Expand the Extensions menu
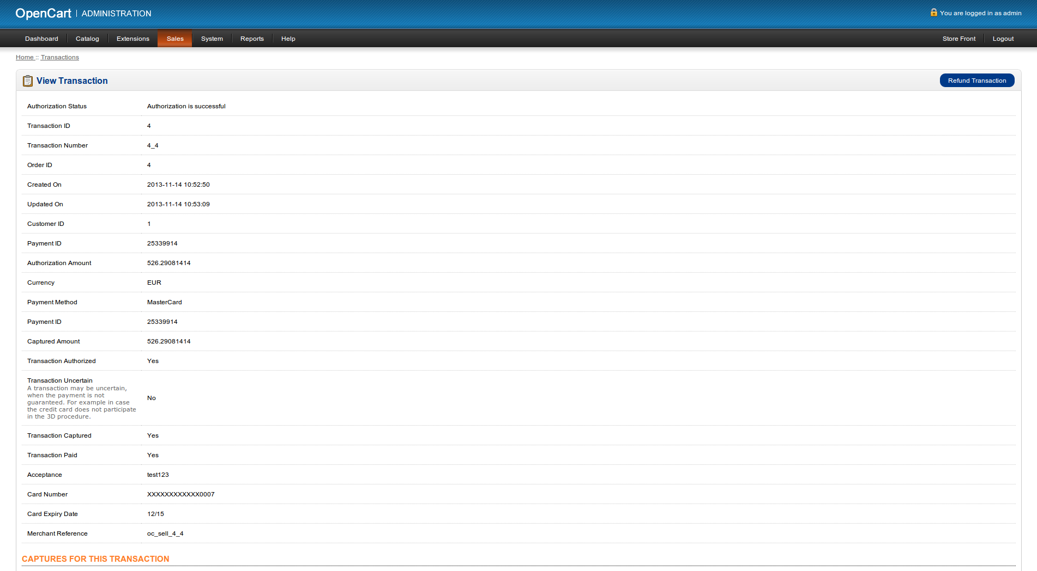1037x571 pixels. coord(132,39)
